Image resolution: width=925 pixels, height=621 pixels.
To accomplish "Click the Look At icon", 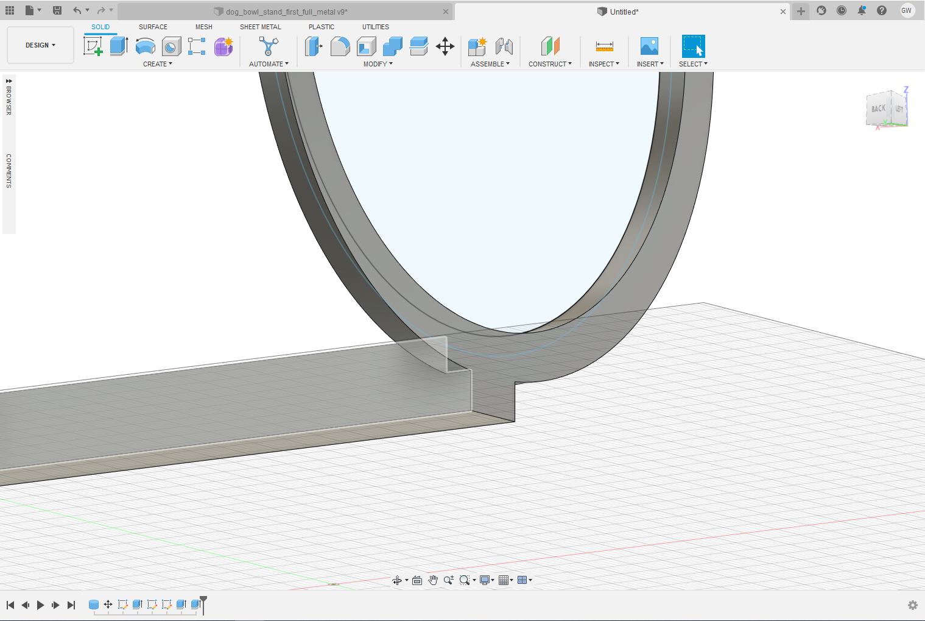I will 417,580.
